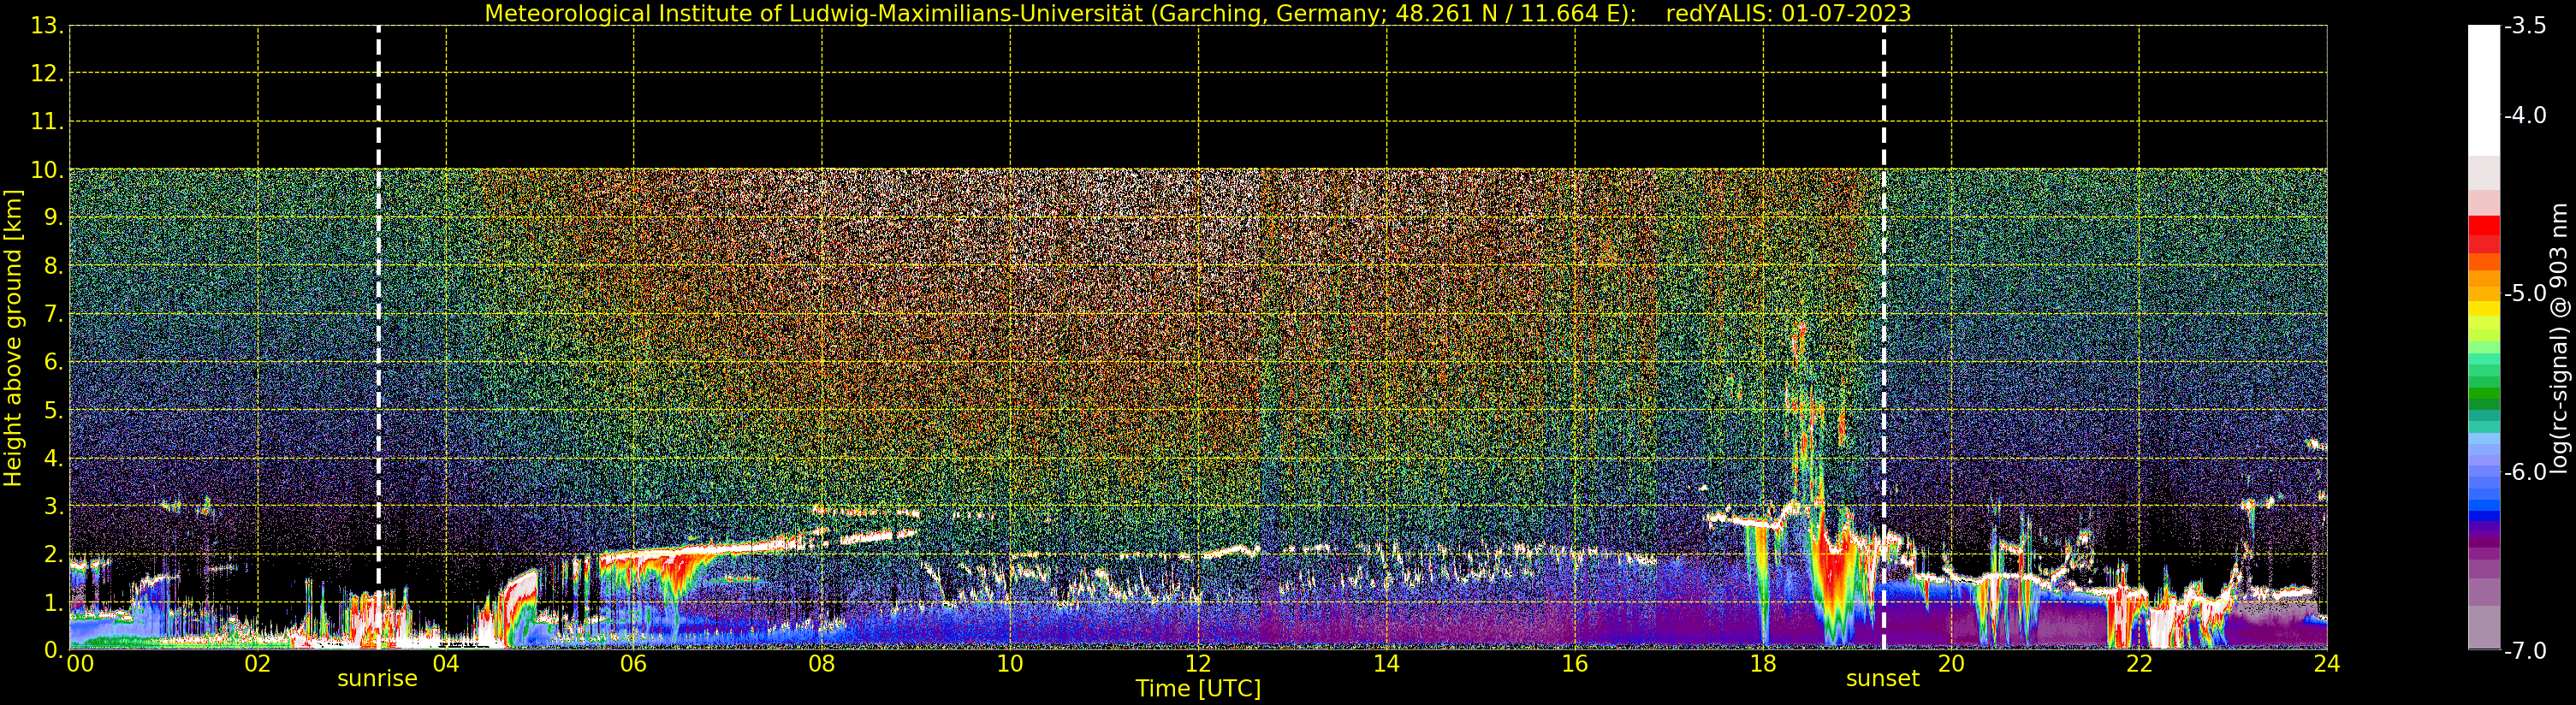
Task: Click the white dashed sunset marker line
Action: (1884, 337)
